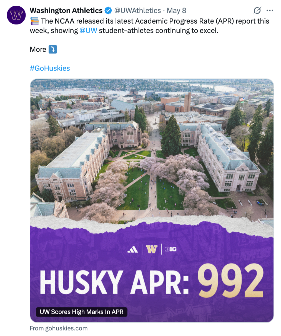Click the Adidas logo in the card
The width and height of the screenshot is (281, 336).
pos(133,249)
